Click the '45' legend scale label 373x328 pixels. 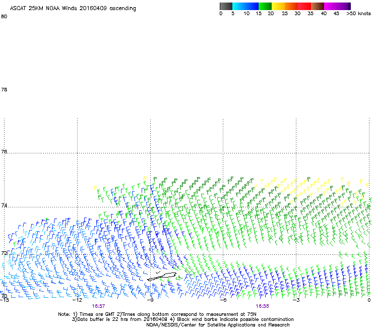pos(336,14)
